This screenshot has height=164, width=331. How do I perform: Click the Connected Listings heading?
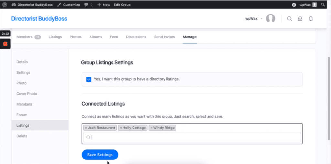(103, 104)
